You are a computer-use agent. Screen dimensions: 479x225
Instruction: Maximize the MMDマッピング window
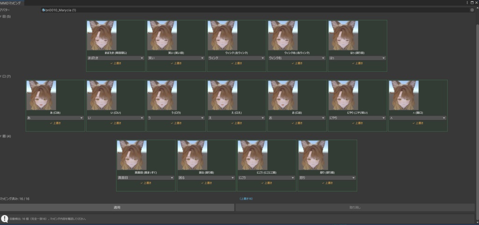472,2
